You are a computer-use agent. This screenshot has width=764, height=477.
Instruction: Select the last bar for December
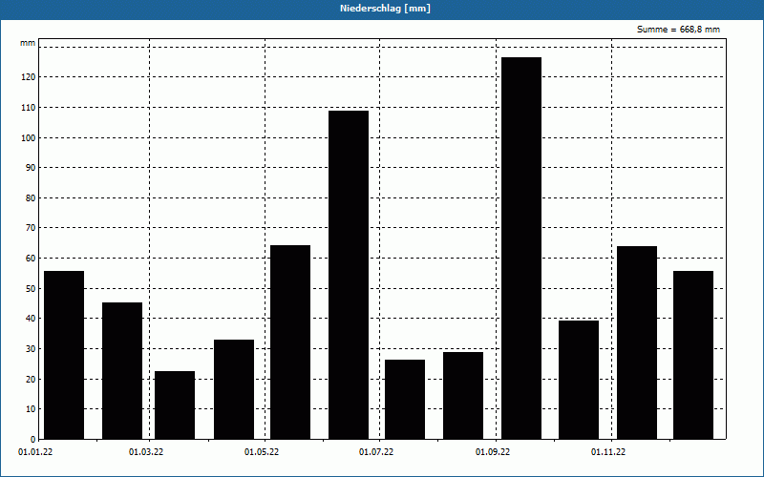pos(693,355)
